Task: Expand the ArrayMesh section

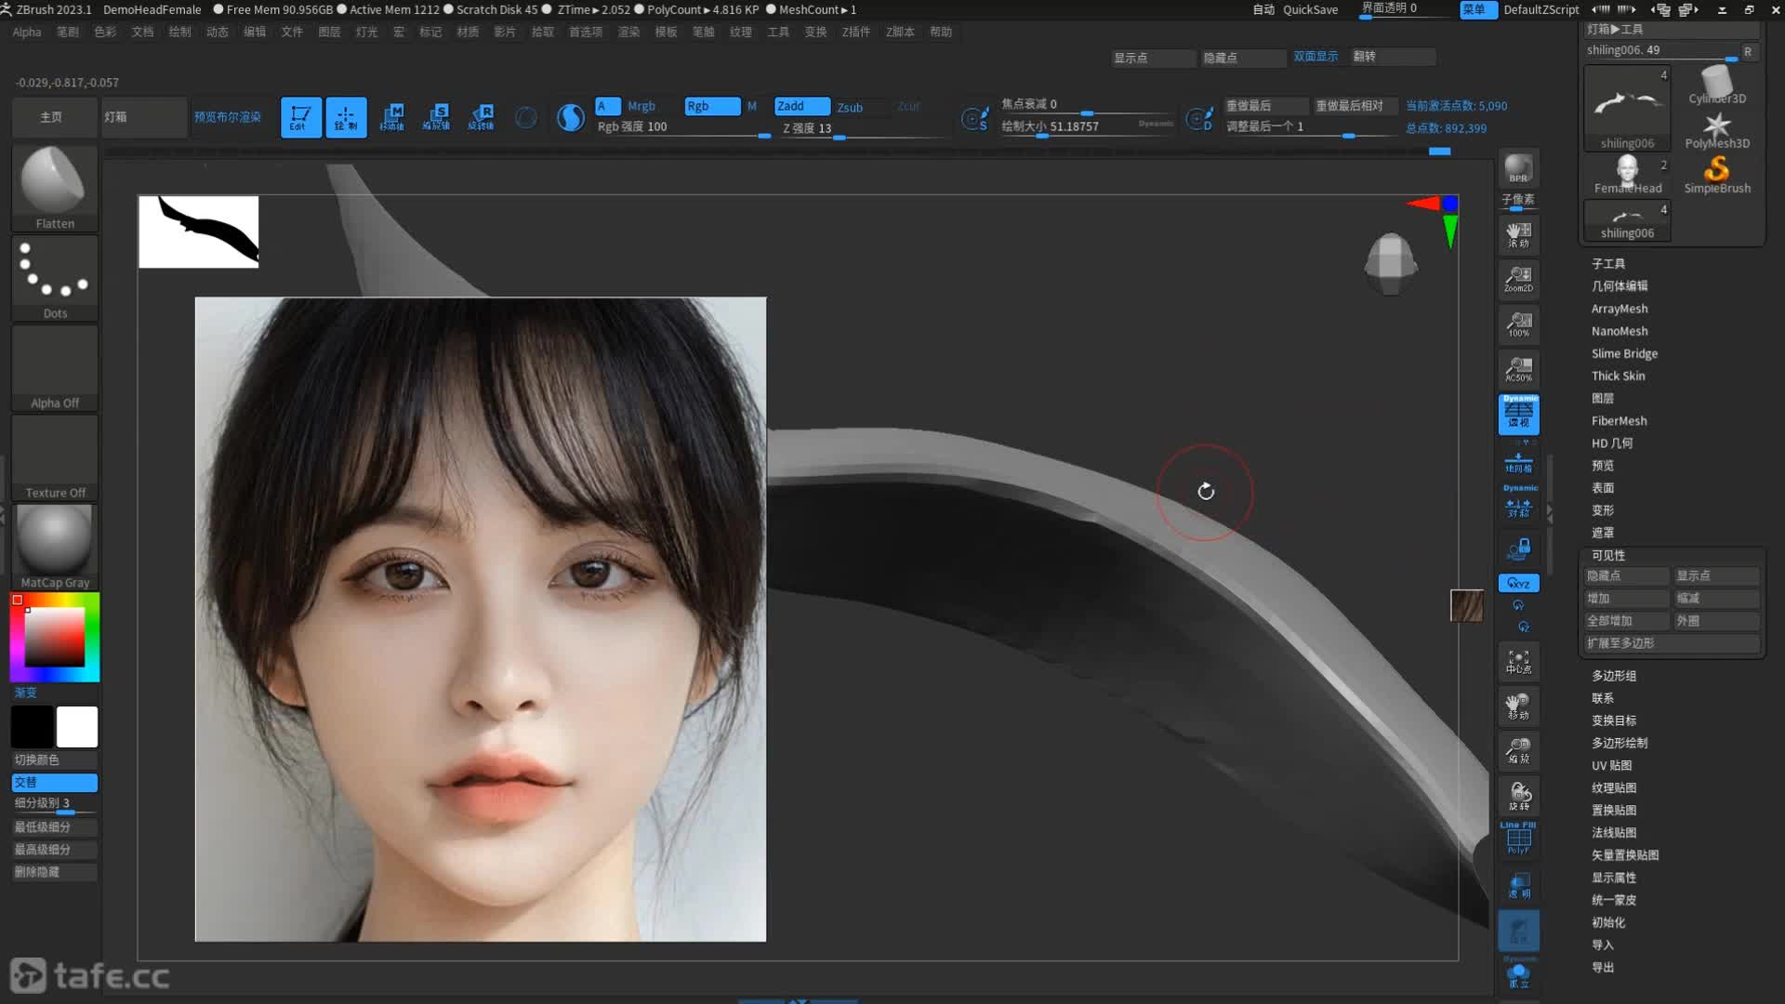Action: click(1619, 309)
